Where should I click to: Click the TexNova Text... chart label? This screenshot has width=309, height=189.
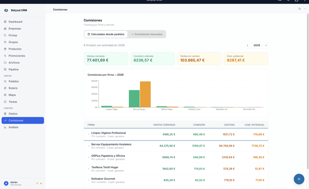[195, 109]
